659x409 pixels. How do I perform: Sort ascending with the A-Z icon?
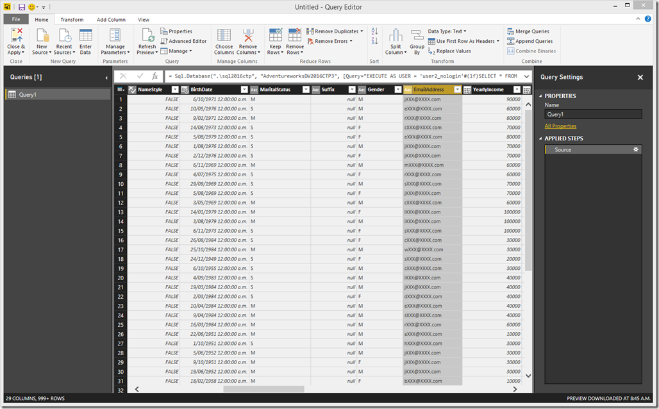pos(374,31)
